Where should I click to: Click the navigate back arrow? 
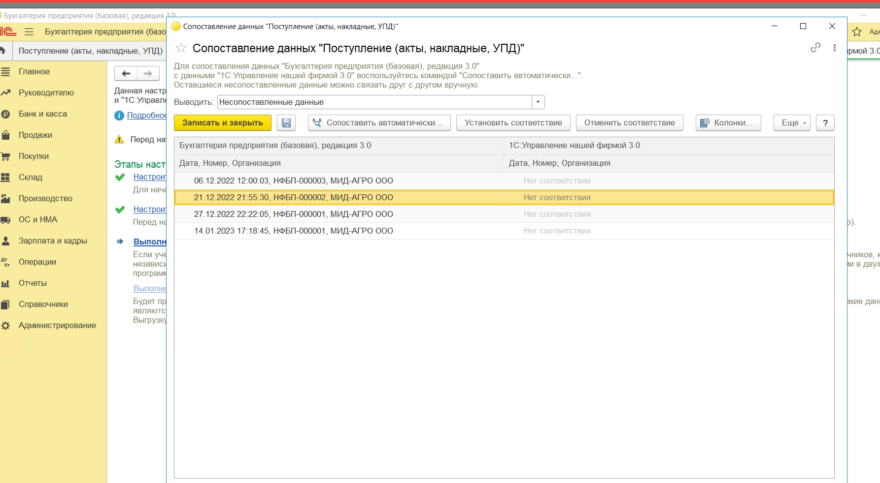click(x=126, y=74)
